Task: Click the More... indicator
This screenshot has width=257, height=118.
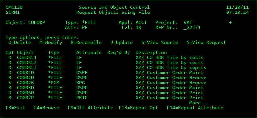Action: [199, 103]
